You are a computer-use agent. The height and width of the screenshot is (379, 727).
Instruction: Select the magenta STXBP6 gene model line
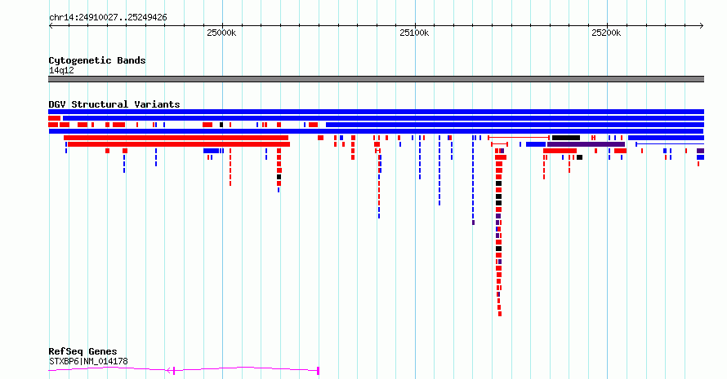click(184, 369)
